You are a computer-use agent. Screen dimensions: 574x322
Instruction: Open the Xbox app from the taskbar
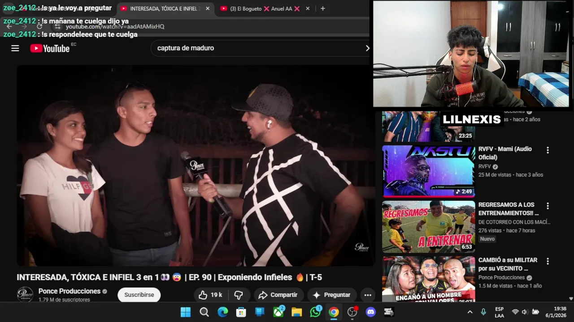(x=278, y=312)
